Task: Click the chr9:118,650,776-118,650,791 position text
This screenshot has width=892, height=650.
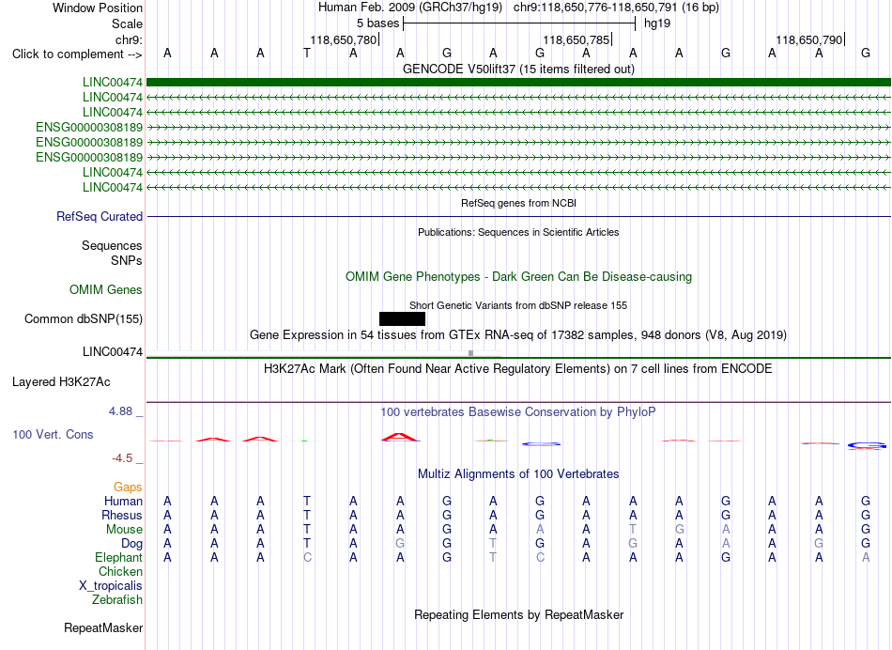Action: click(x=595, y=8)
